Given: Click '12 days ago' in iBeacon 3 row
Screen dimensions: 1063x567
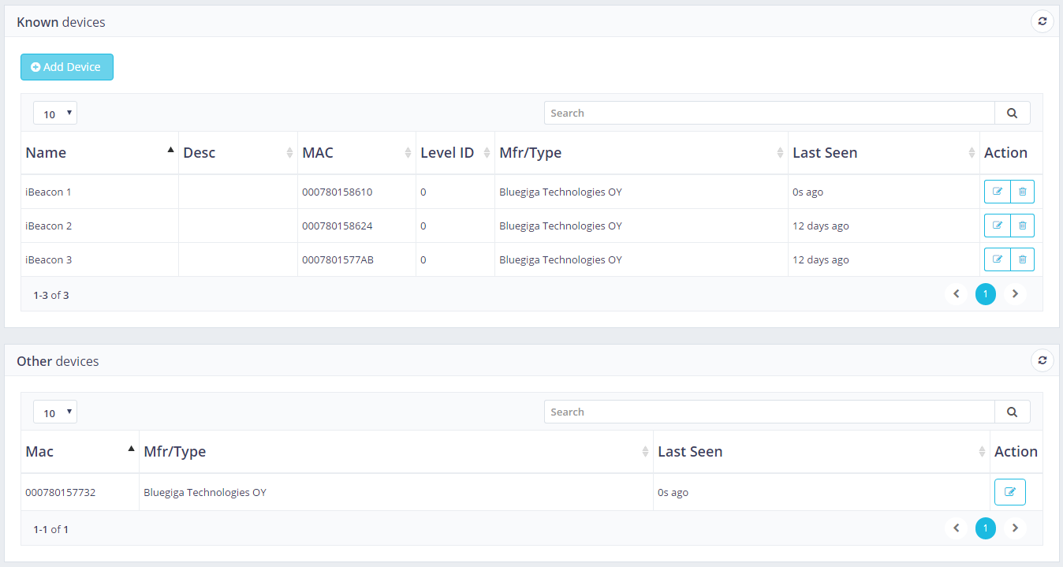Looking at the screenshot, I should [821, 259].
